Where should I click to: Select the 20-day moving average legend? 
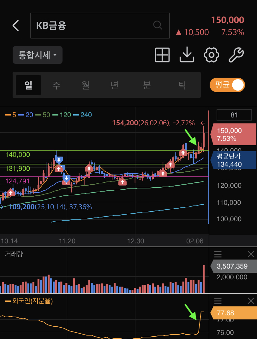pyautogui.click(x=26, y=115)
